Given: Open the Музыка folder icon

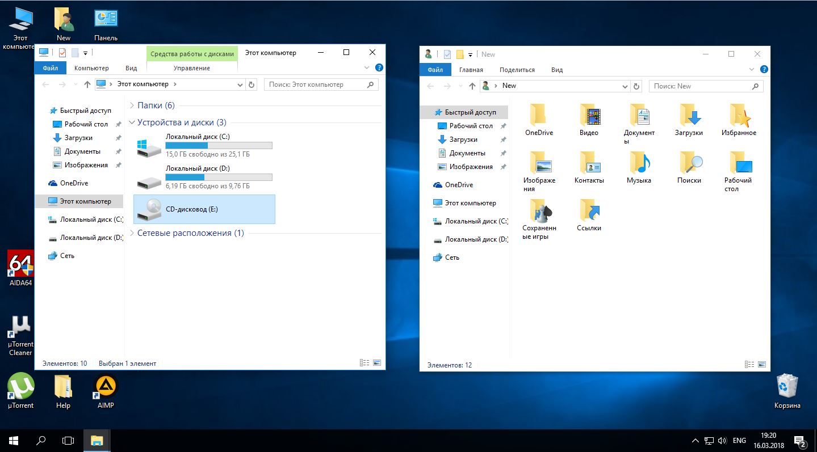Looking at the screenshot, I should 639,167.
